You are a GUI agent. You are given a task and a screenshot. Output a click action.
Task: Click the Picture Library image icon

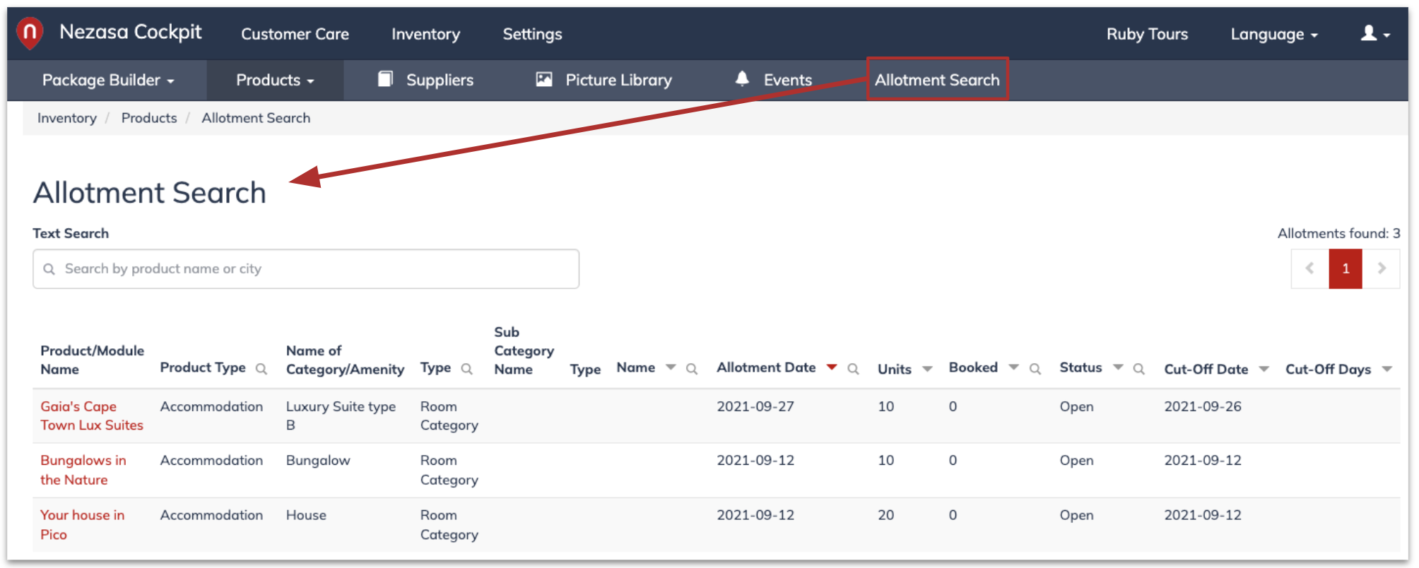(x=543, y=79)
